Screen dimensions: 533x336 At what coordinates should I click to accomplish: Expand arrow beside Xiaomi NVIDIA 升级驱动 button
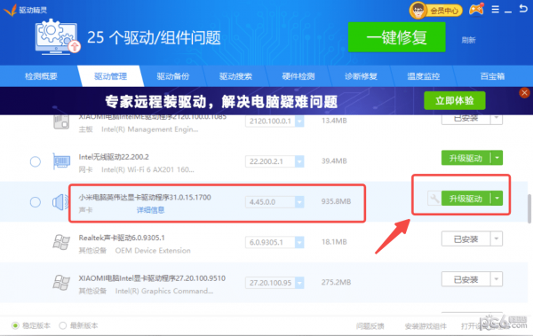point(497,199)
